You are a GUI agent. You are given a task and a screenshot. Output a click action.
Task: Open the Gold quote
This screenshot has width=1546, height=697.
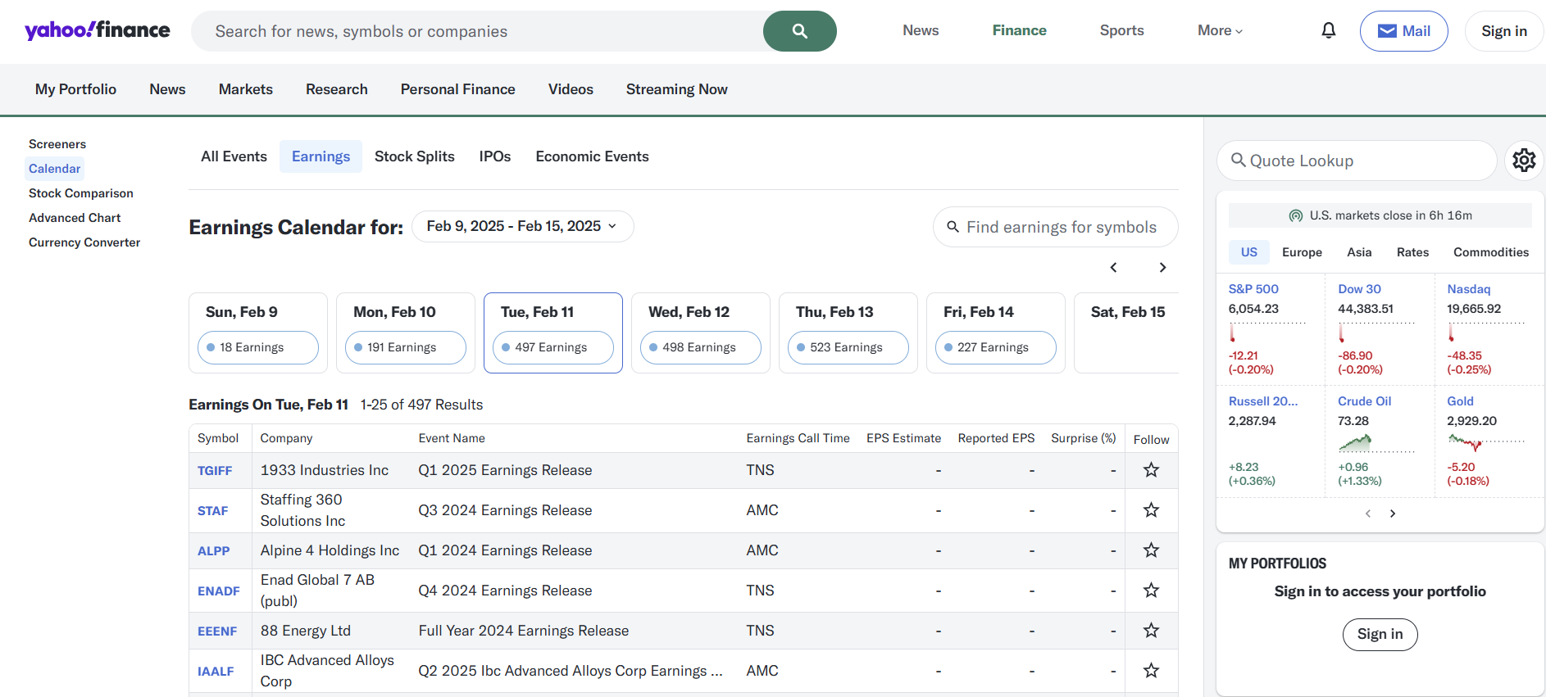(x=1460, y=401)
